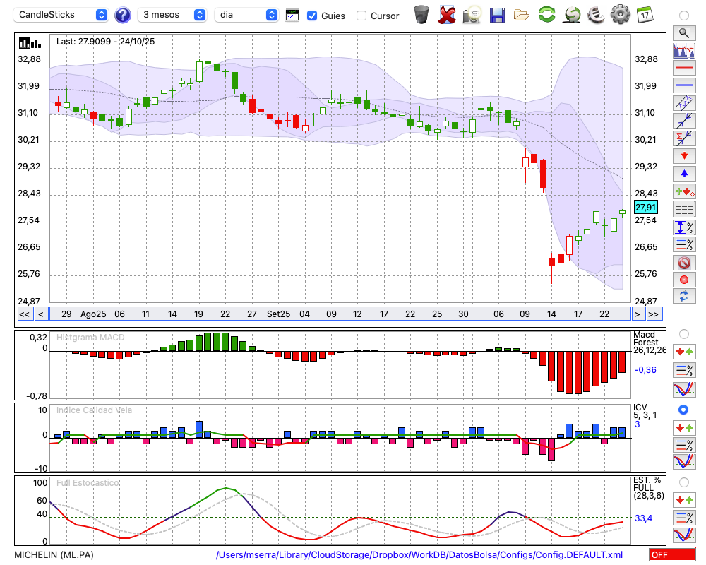Click the date timeline scroll bar
Image resolution: width=706 pixels, height=565 pixels.
(x=339, y=314)
